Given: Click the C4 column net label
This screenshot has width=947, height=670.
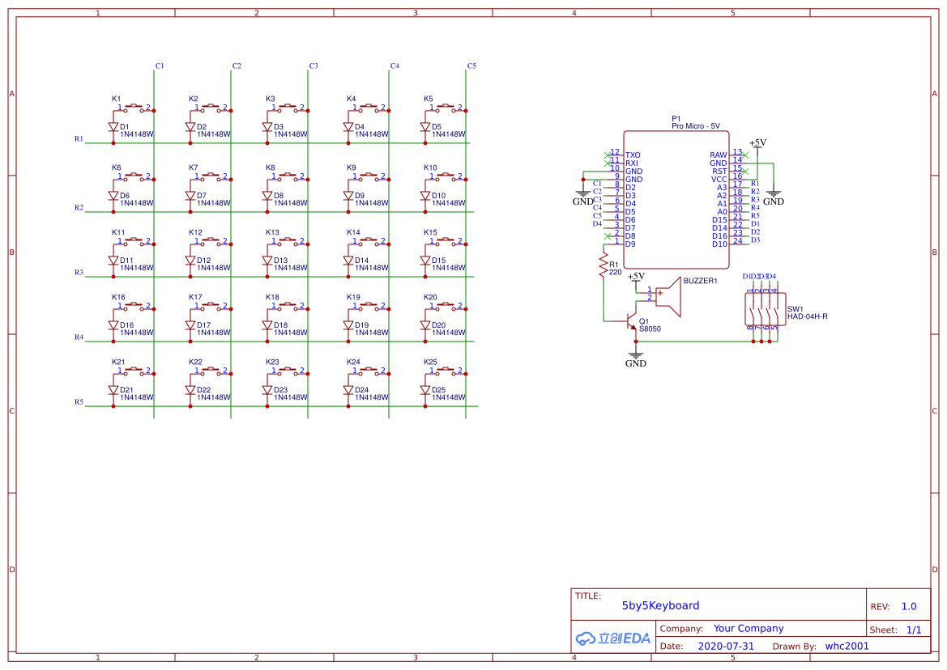Looking at the screenshot, I should tap(395, 66).
